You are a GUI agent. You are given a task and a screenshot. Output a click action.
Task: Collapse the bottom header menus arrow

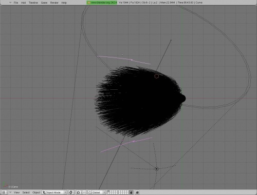10,192
